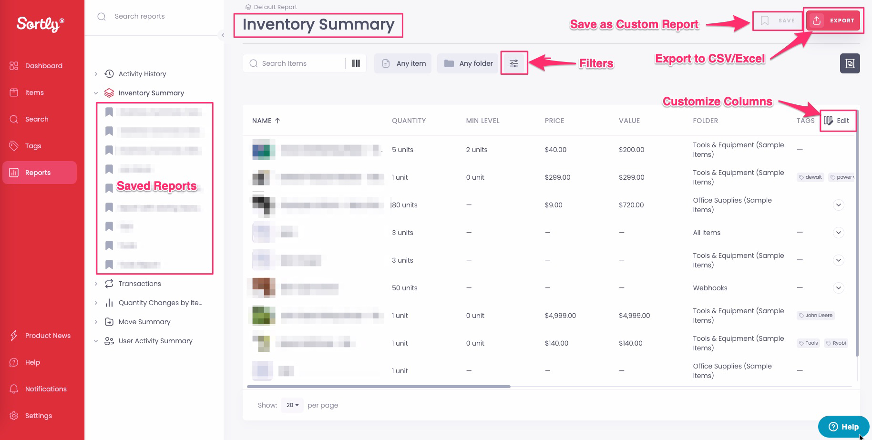Open the per page count dropdown
Screen dimensions: 872x440
[292, 405]
